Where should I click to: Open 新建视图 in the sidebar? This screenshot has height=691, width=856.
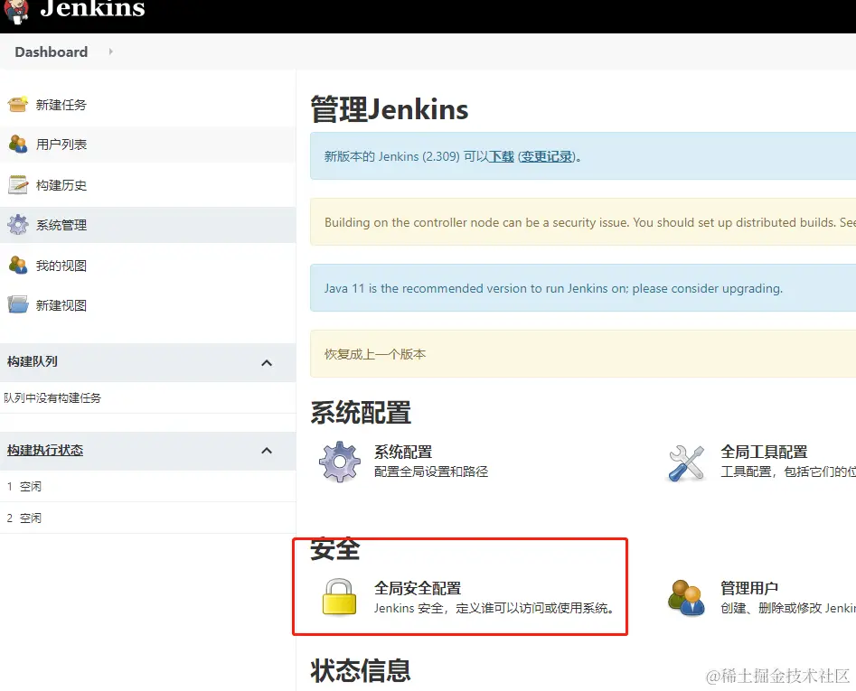[61, 305]
